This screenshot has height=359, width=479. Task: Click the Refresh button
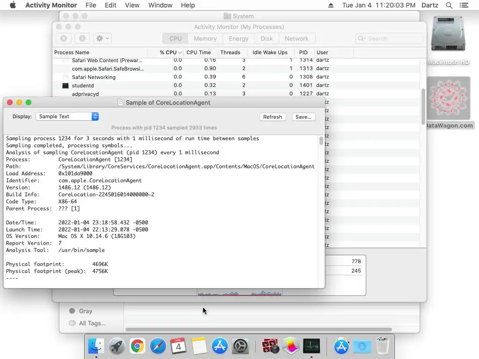[273, 117]
